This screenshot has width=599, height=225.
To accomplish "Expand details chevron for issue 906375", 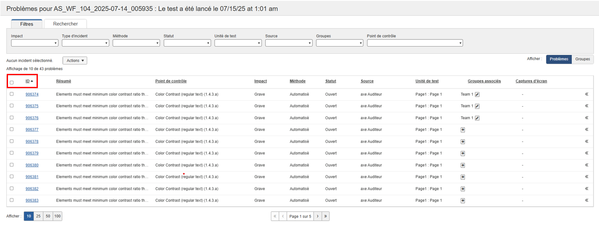I will [x=586, y=106].
